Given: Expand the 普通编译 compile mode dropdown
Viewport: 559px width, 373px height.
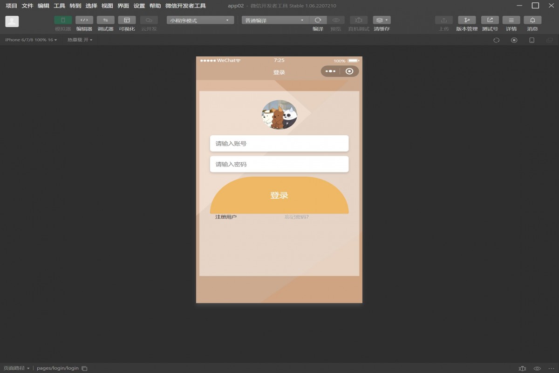Looking at the screenshot, I should click(x=273, y=20).
